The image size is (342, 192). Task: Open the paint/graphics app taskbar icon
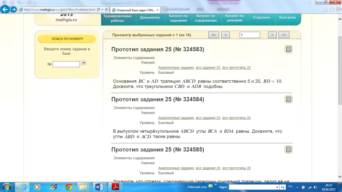(x=53, y=187)
